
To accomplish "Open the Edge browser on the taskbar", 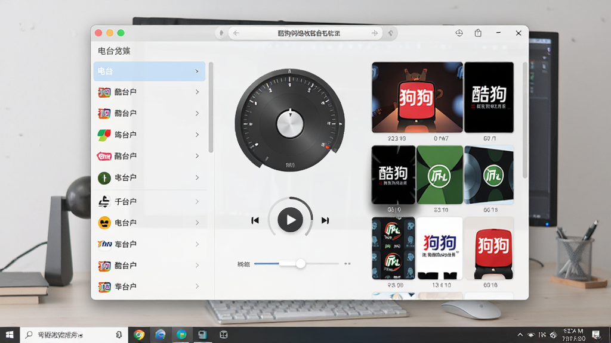I will [x=160, y=335].
